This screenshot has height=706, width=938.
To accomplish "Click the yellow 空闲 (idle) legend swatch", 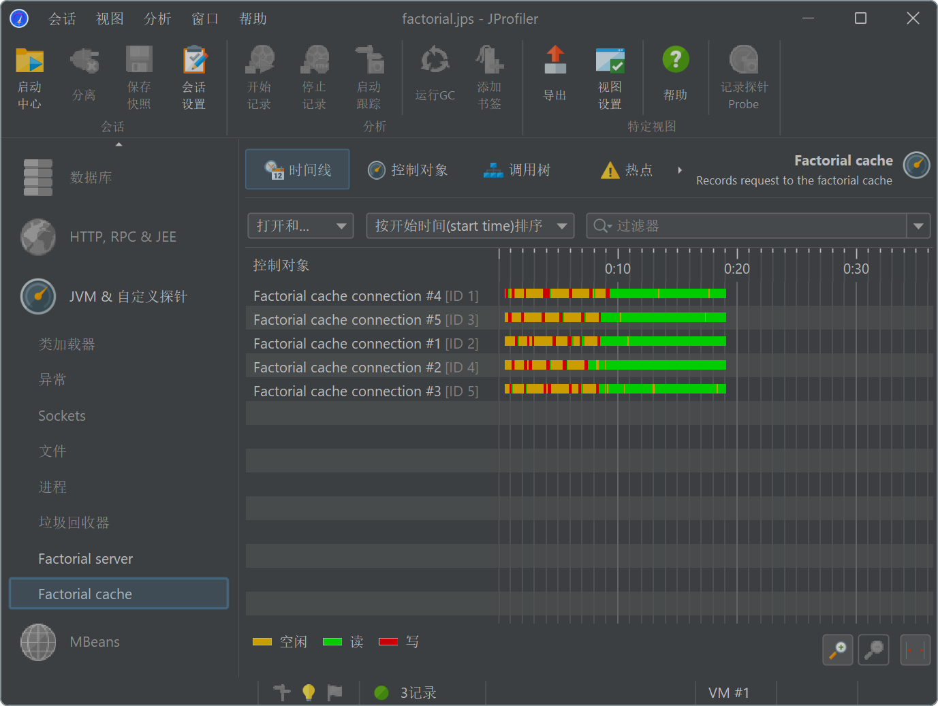I will 262,642.
